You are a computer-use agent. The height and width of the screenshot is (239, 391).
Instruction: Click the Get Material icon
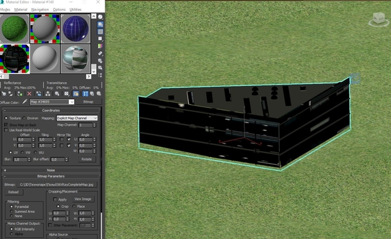click(x=4, y=94)
